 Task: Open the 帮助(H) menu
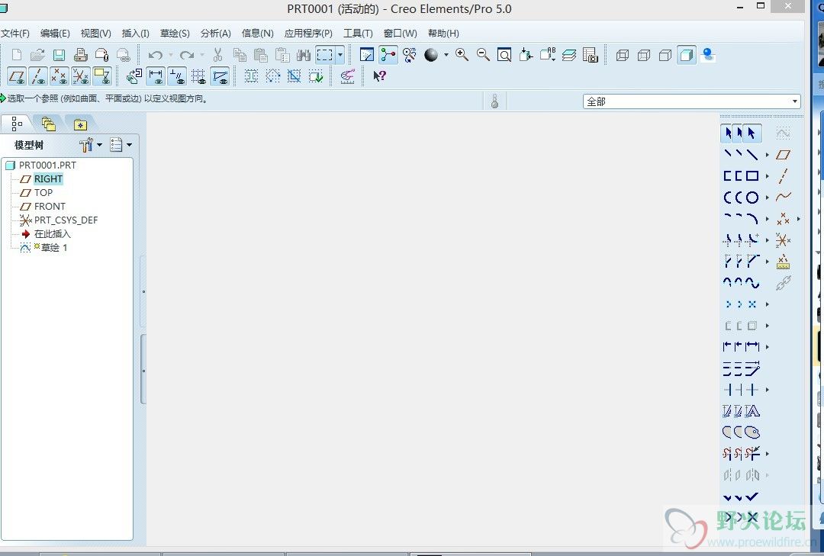pyautogui.click(x=443, y=33)
